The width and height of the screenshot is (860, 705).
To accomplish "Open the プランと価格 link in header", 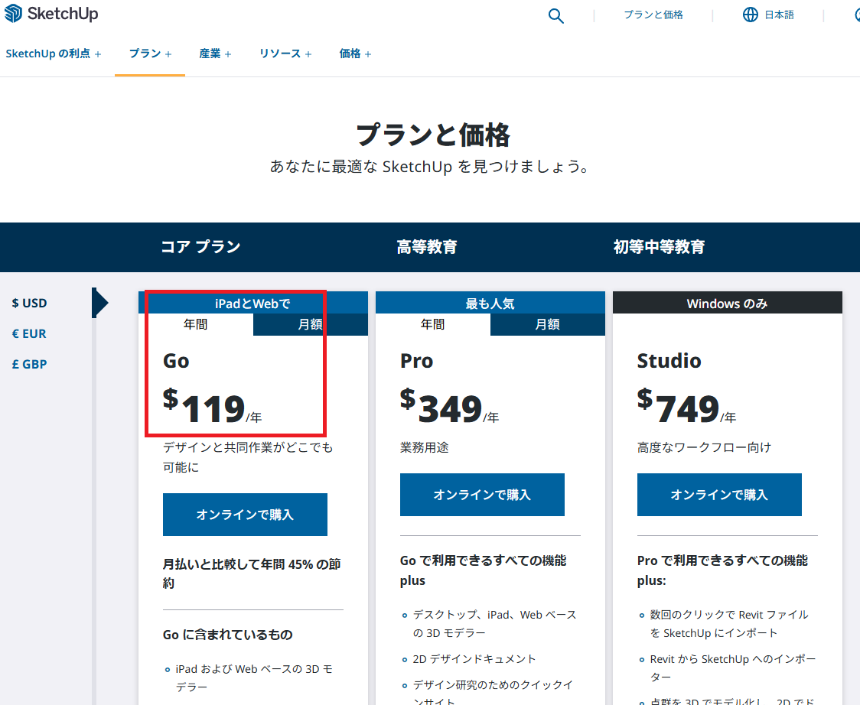I will tap(653, 15).
